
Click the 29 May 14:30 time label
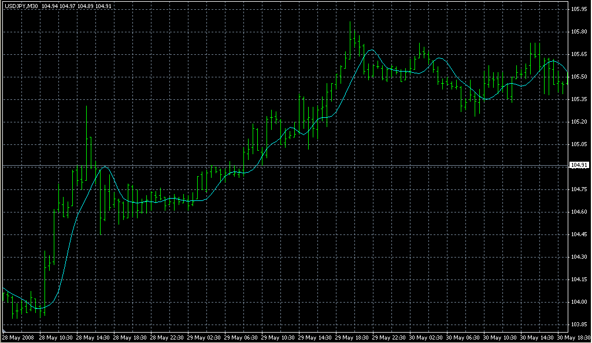click(x=314, y=338)
